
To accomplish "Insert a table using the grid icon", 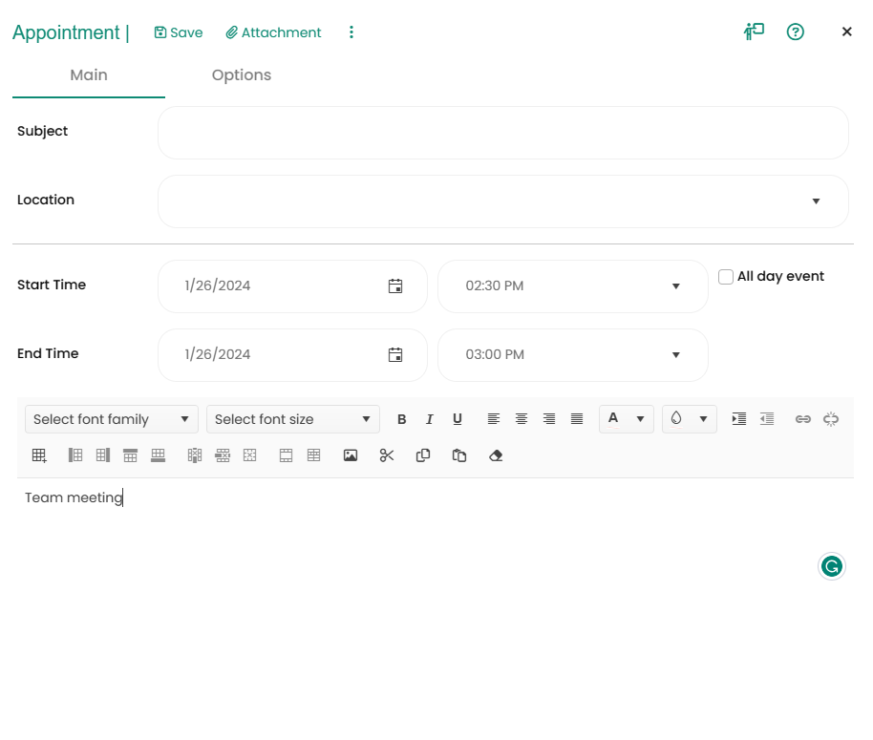I will pos(39,455).
